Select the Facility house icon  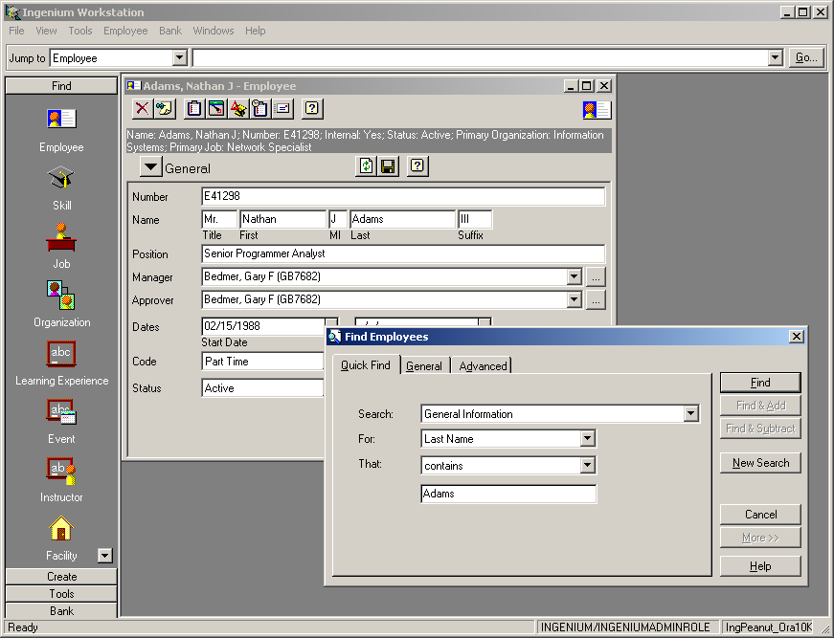tap(61, 529)
